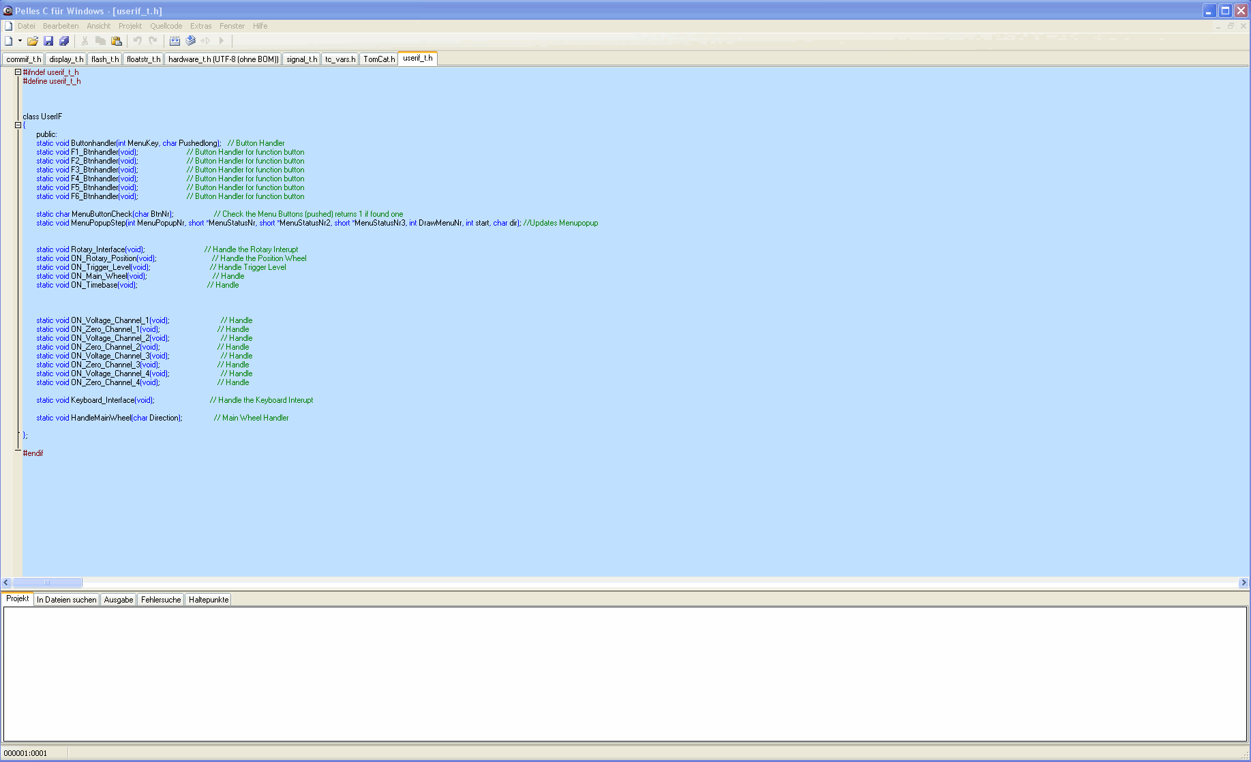Click the Build project icon

click(x=190, y=41)
